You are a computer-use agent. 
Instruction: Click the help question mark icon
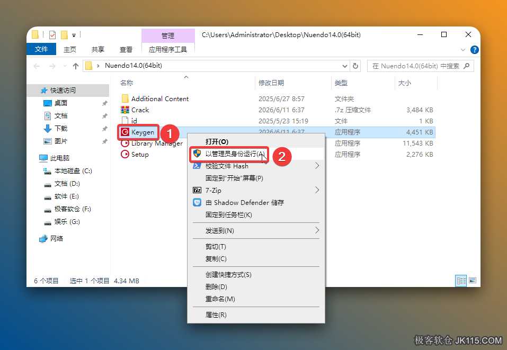(x=474, y=49)
